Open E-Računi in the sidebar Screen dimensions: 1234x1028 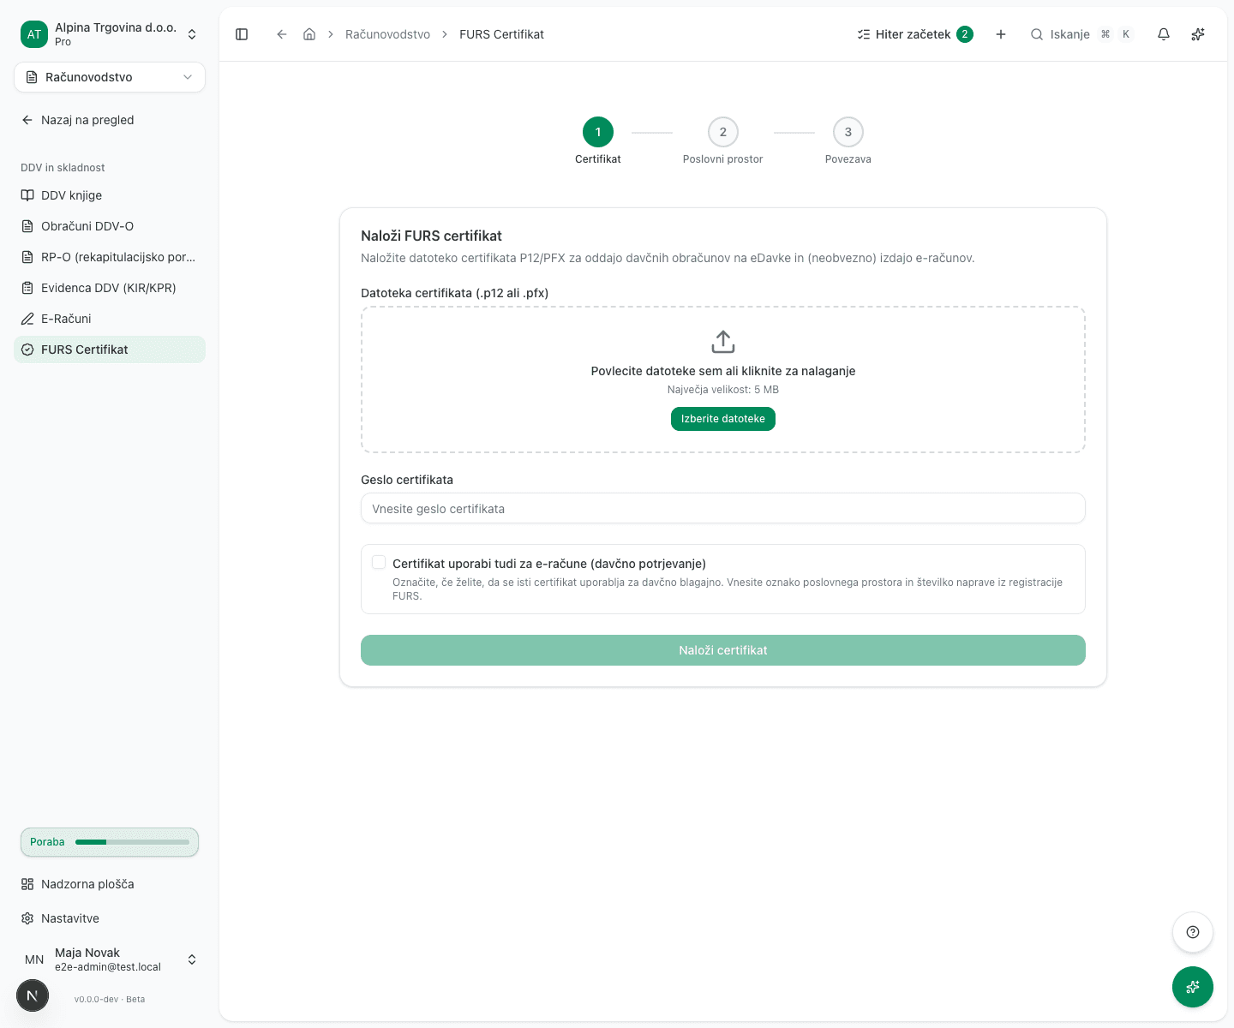pos(110,319)
